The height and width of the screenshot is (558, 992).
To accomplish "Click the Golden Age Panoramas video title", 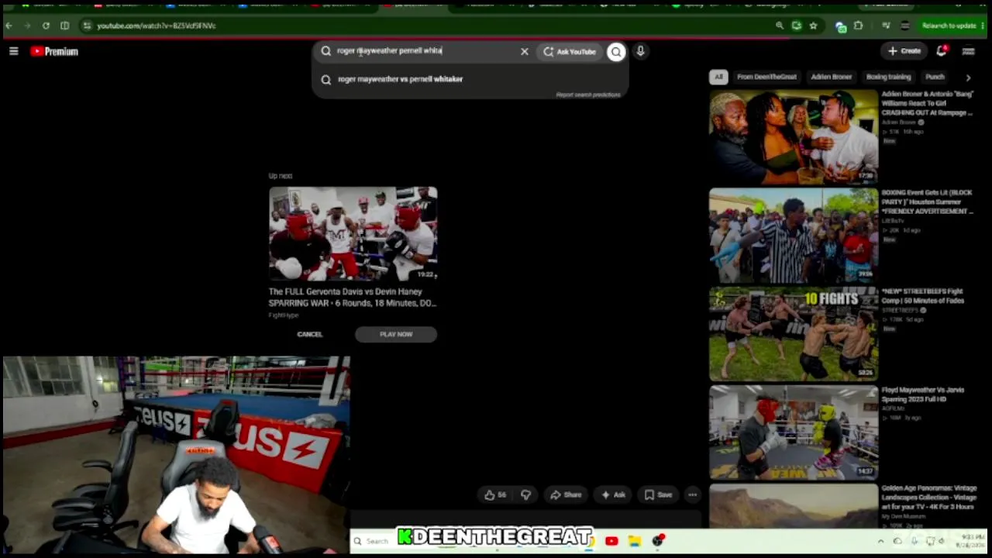I will 928,497.
